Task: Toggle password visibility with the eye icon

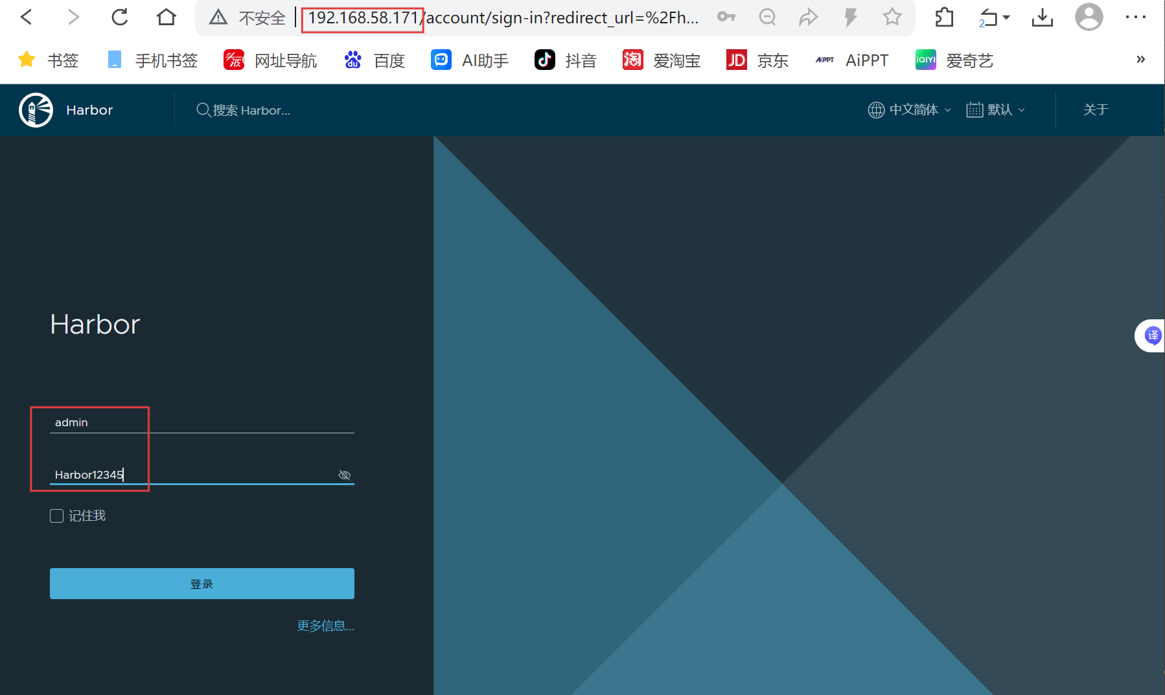Action: coord(345,475)
